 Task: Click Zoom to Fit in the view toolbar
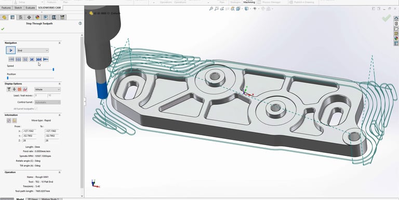tap(211, 9)
